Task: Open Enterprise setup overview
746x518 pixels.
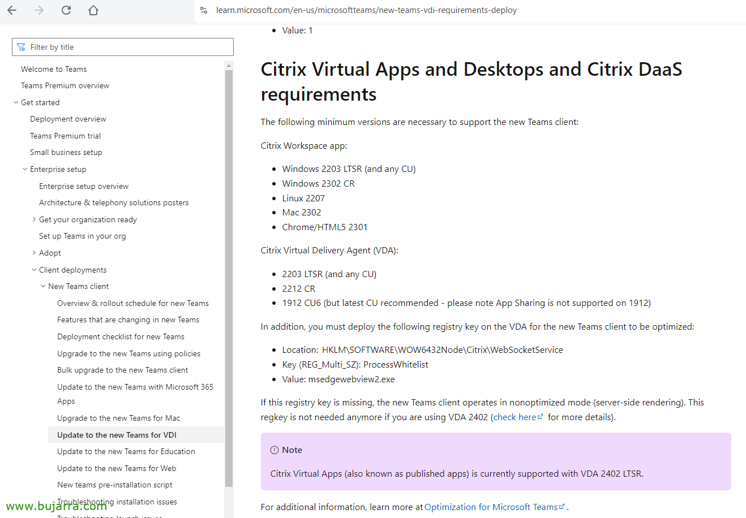Action: click(x=84, y=186)
